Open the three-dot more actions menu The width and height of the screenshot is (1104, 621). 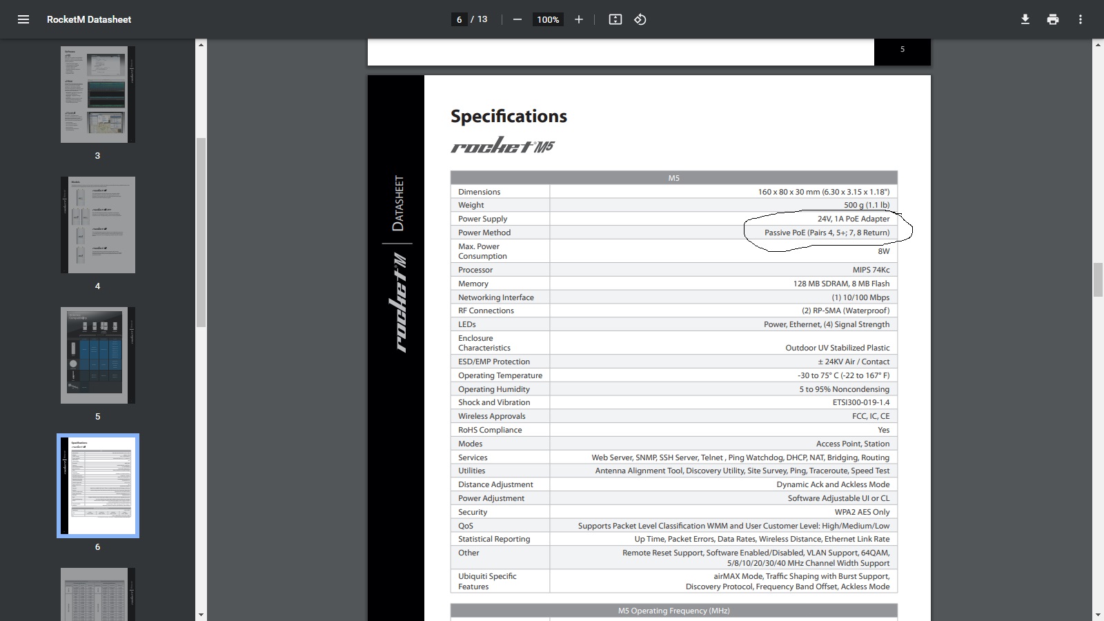point(1081,19)
